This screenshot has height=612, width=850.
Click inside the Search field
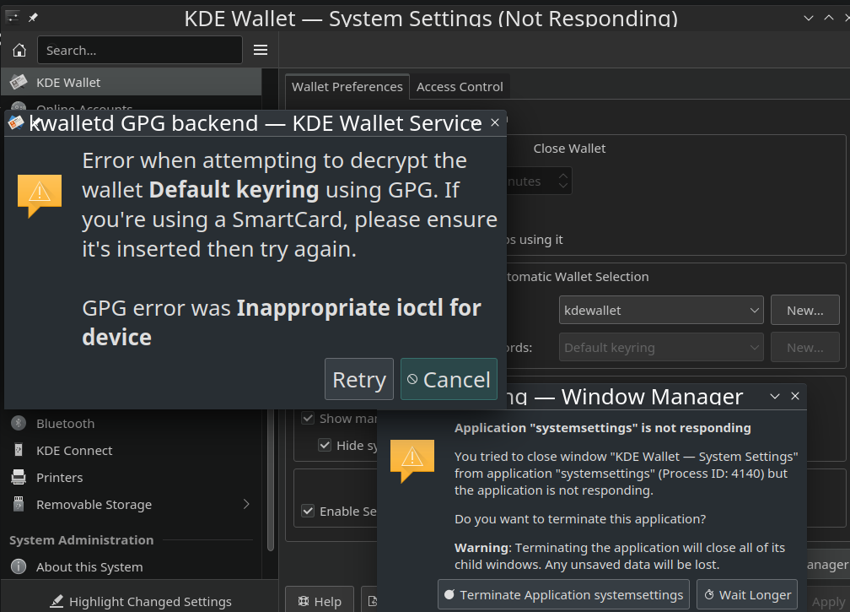(x=139, y=50)
